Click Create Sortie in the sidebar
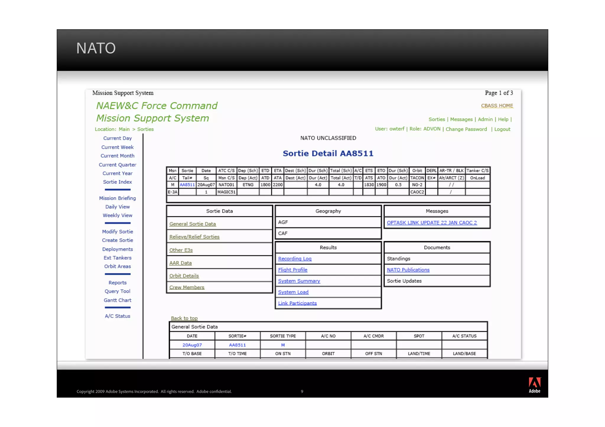 [117, 240]
